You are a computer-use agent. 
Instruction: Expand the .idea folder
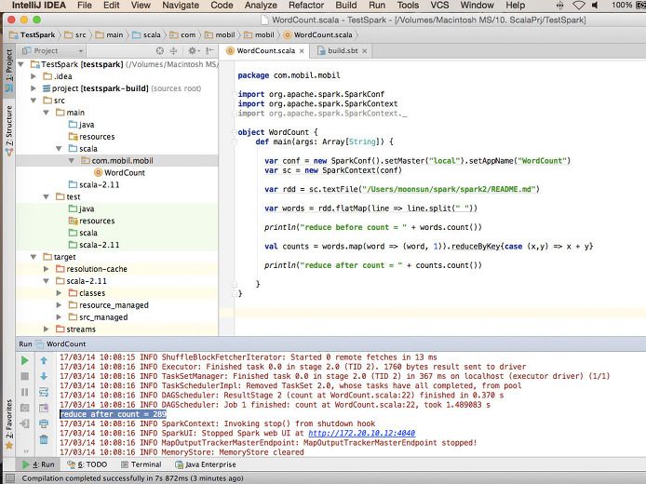tap(34, 76)
